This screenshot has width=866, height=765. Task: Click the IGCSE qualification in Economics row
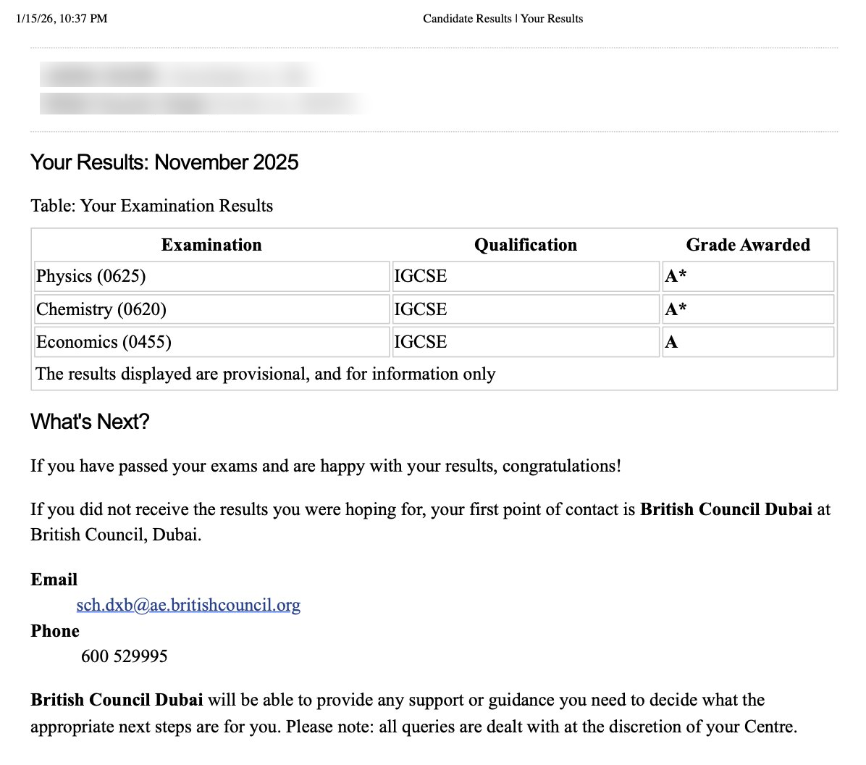[x=421, y=342]
